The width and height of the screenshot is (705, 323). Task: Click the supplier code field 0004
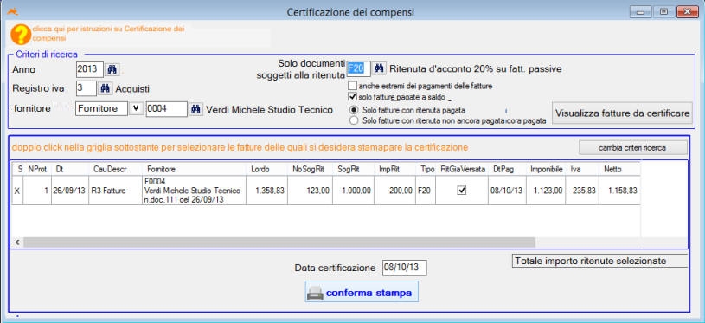point(167,109)
